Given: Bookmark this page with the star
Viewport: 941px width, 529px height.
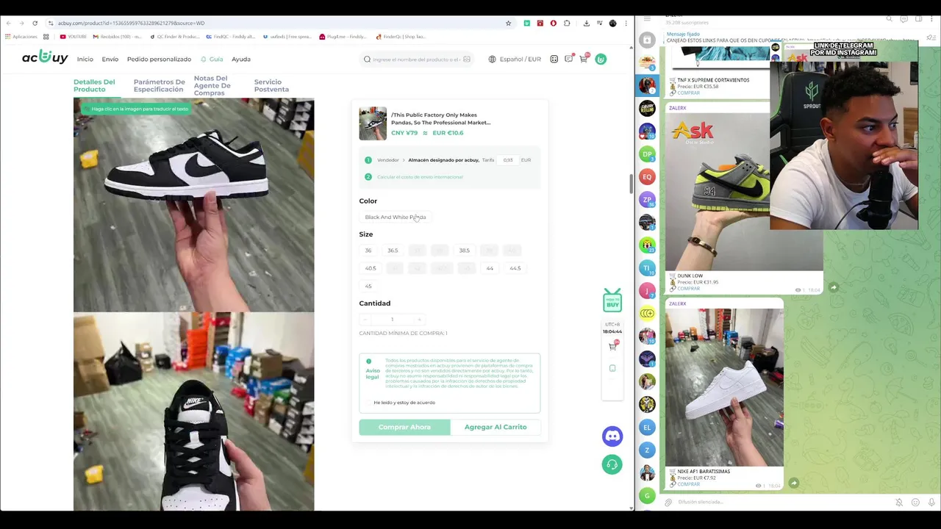Looking at the screenshot, I should tap(508, 23).
